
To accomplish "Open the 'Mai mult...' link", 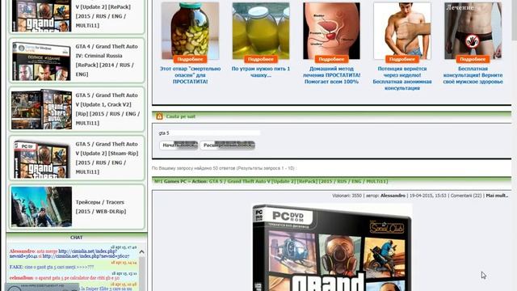I will [497, 196].
